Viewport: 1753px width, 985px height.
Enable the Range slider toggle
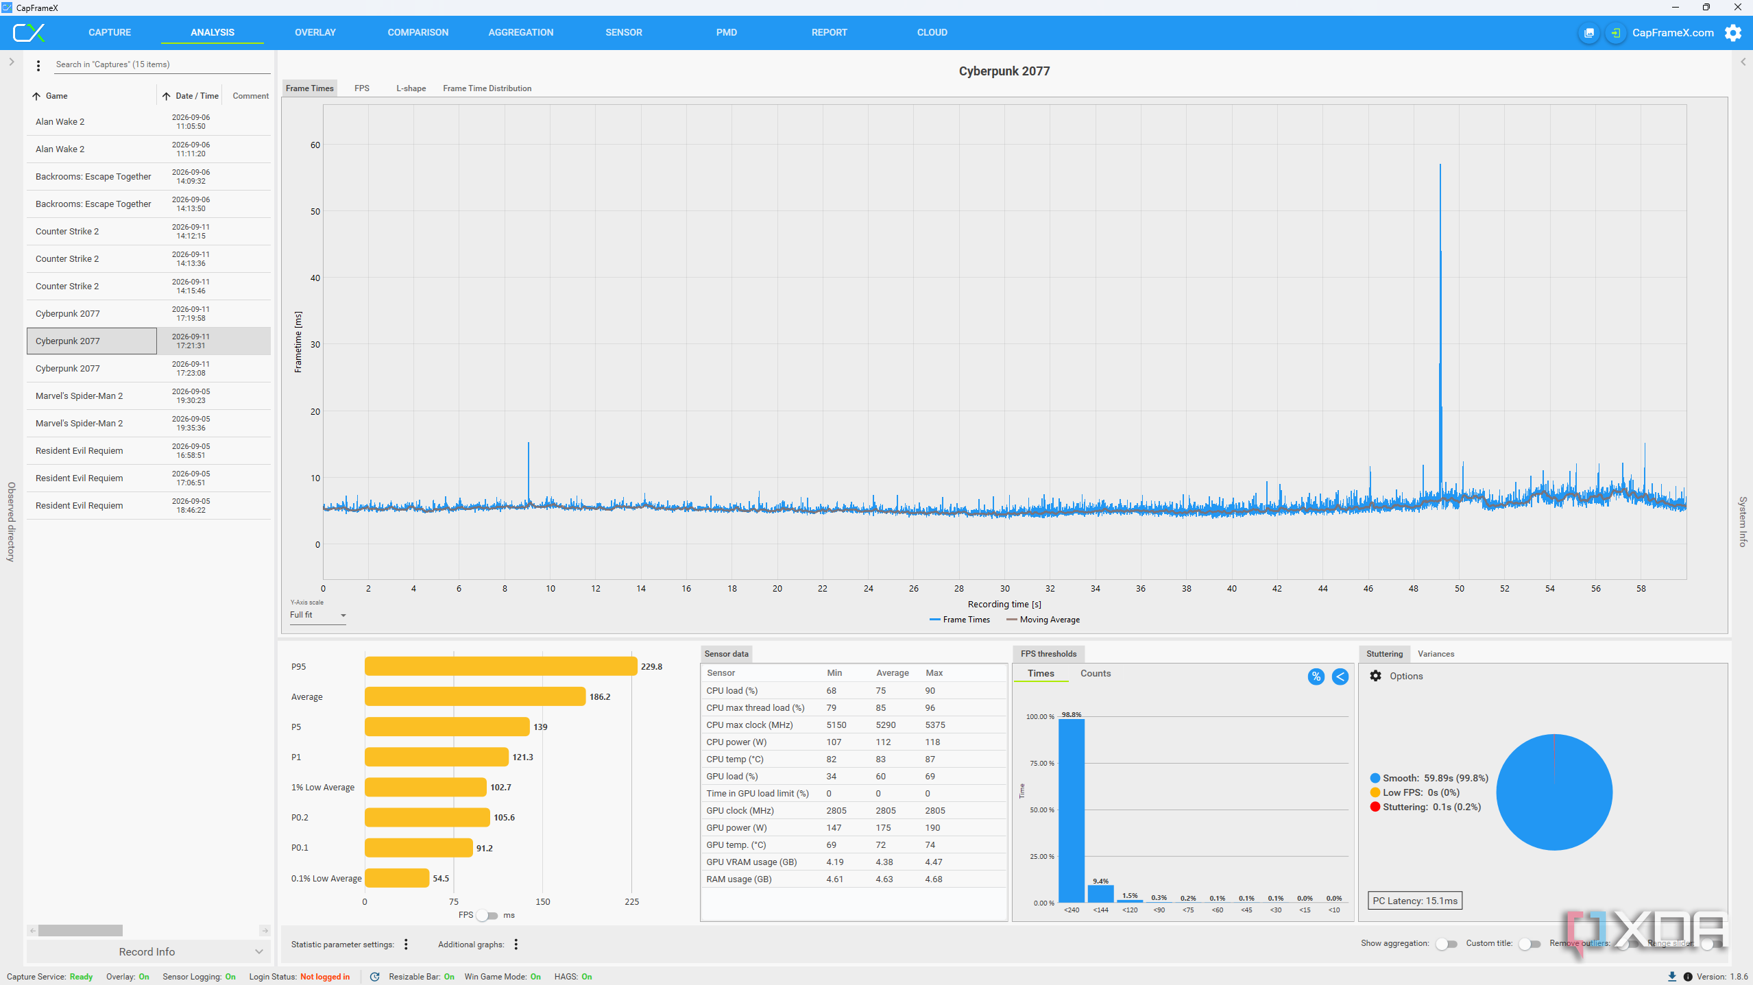click(x=1711, y=944)
